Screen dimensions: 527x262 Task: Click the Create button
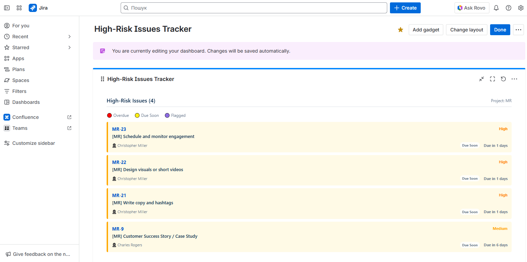point(405,8)
